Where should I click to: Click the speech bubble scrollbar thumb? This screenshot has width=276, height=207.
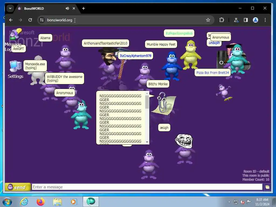click(147, 102)
